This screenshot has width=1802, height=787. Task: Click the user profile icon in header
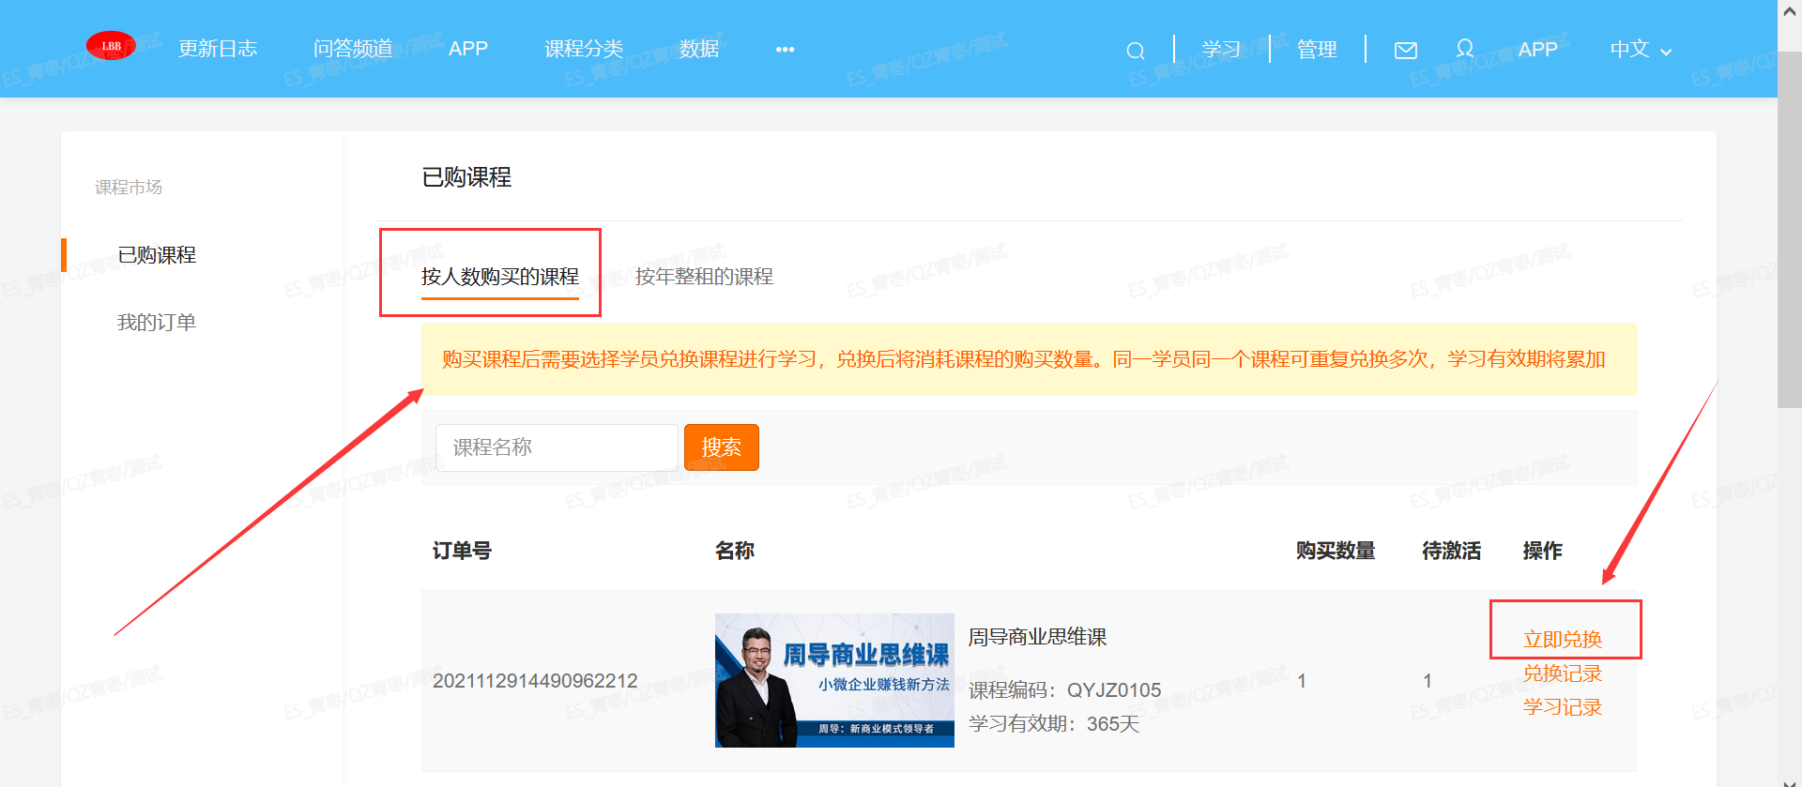click(1464, 49)
